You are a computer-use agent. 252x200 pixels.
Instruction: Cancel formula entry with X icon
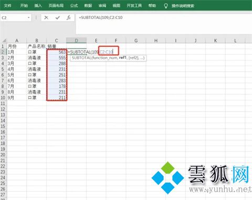46,17
